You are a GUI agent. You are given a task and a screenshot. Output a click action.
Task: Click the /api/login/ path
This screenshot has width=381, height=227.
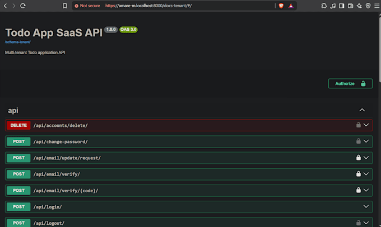coord(48,207)
